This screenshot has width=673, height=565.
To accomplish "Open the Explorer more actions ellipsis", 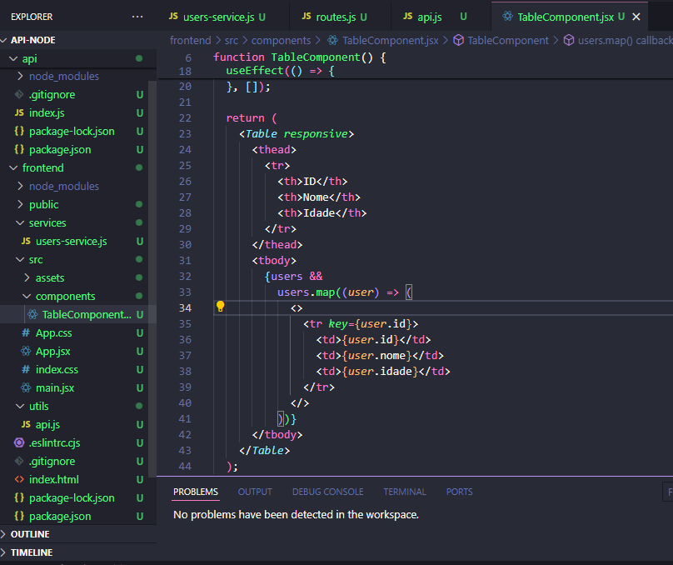I will pyautogui.click(x=137, y=17).
